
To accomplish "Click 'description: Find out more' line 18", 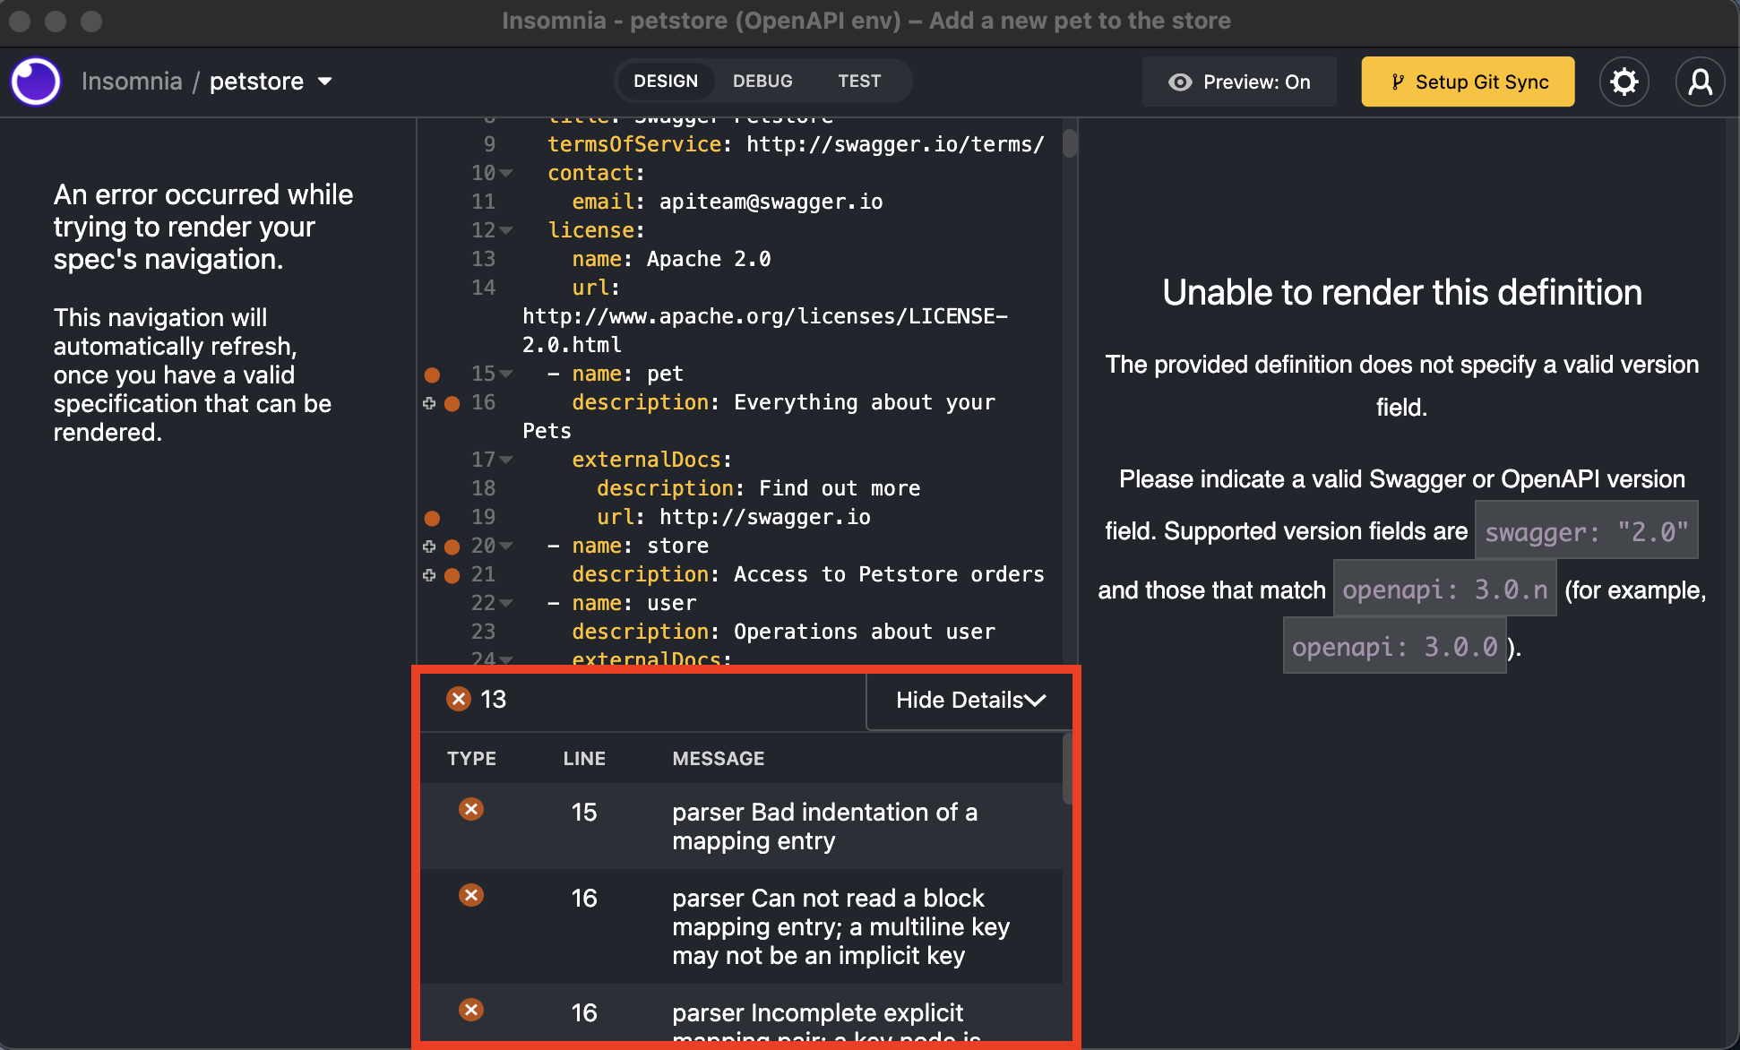I will tap(758, 488).
